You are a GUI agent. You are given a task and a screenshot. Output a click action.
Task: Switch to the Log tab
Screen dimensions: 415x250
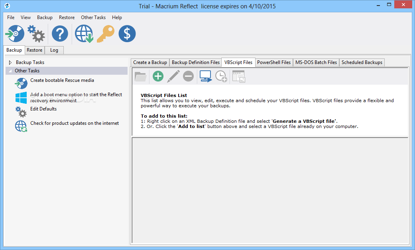(x=54, y=50)
